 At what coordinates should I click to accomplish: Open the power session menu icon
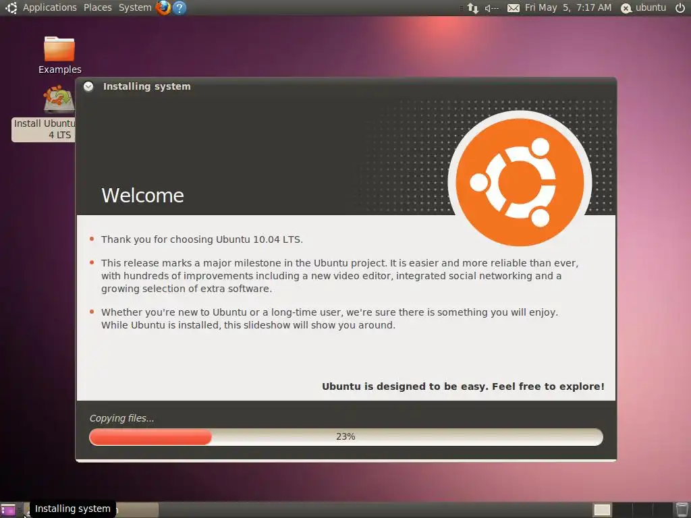point(680,7)
